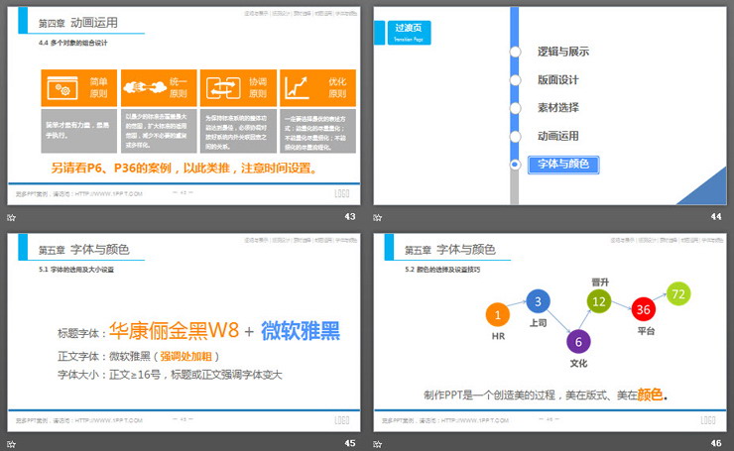734x451 pixels.
Task: Click the 字体大小 line on slide 45
Action: pyautogui.click(x=170, y=375)
